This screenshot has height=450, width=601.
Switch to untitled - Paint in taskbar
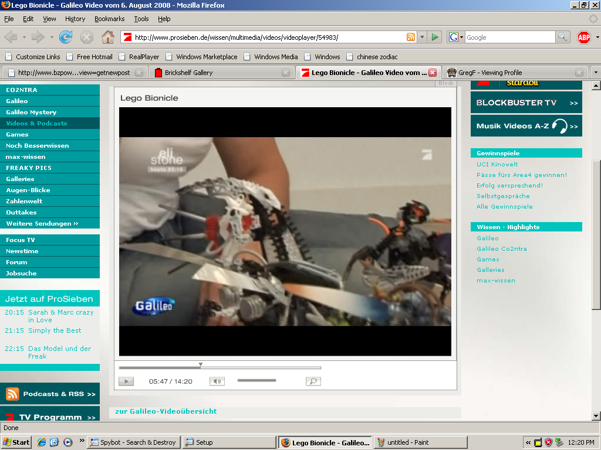[420, 442]
